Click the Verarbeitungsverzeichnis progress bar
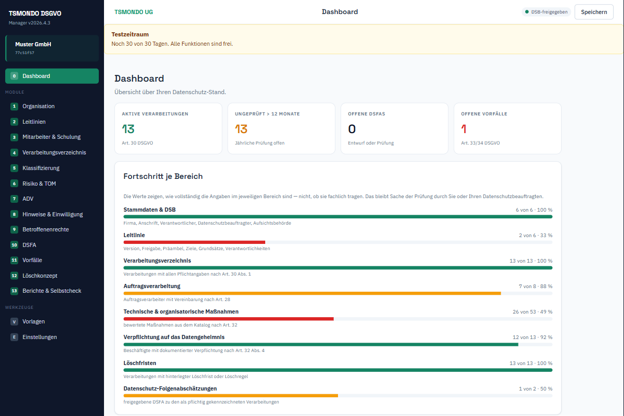624x416 pixels. pos(338,268)
